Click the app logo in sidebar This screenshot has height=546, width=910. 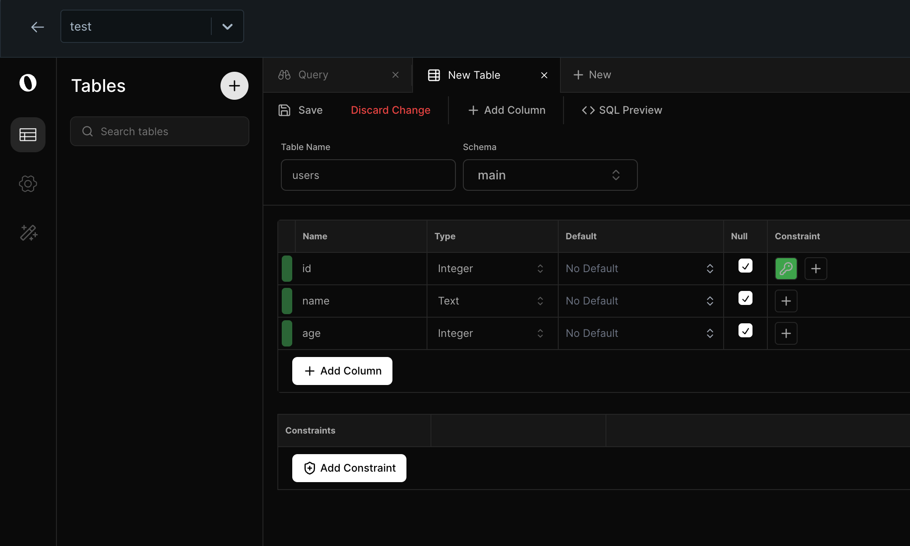pos(28,83)
